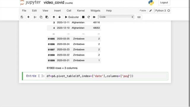190x107 pixels.
Task: Click date cell 2020-03-24
Action: (63, 44)
